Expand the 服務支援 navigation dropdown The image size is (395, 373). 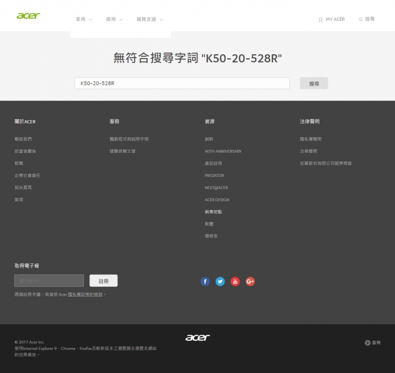coord(150,19)
